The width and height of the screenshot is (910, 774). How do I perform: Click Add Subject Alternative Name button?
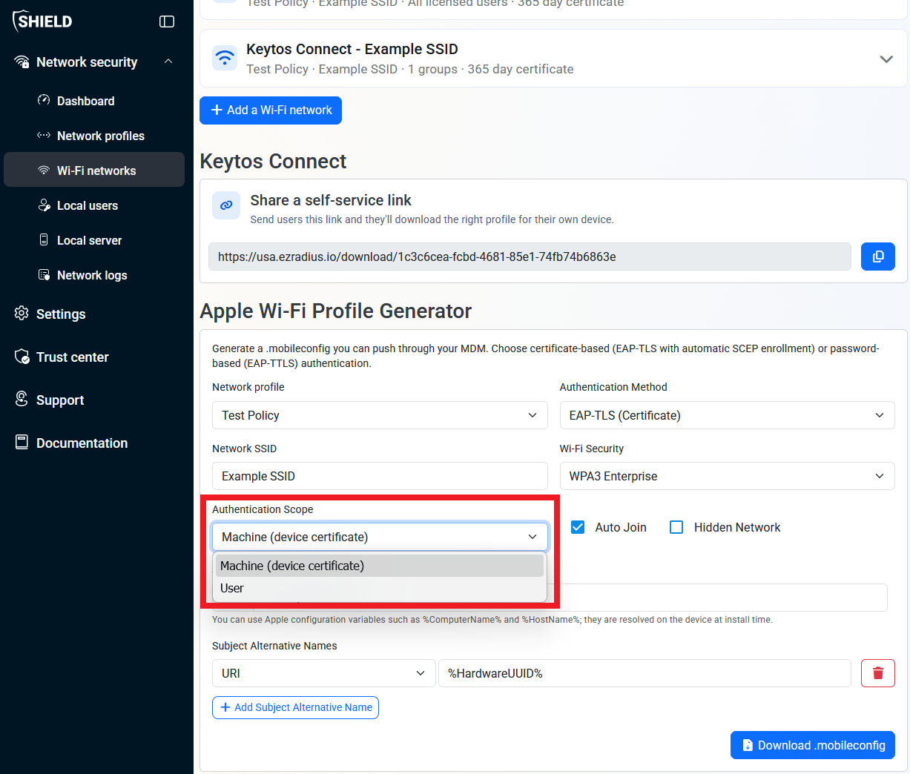click(295, 707)
